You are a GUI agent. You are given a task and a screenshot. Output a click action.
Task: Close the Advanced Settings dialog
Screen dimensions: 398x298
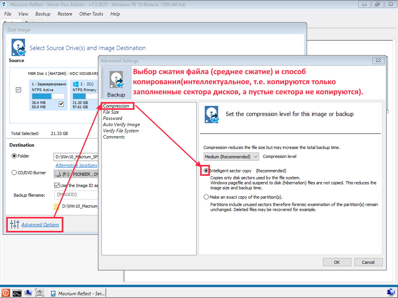click(x=378, y=60)
